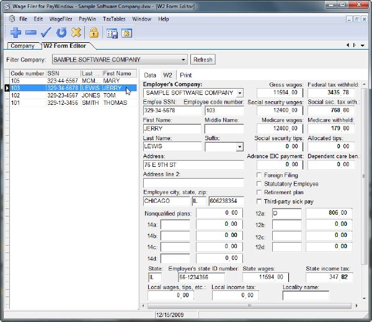The width and height of the screenshot is (372, 322).
Task: Click Employer's state ID number field
Action: [201, 277]
